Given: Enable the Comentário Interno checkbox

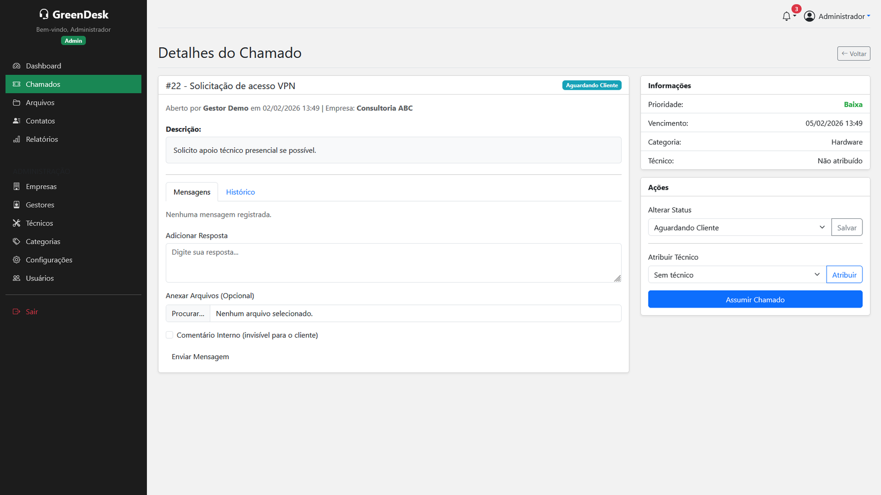Looking at the screenshot, I should 170,335.
